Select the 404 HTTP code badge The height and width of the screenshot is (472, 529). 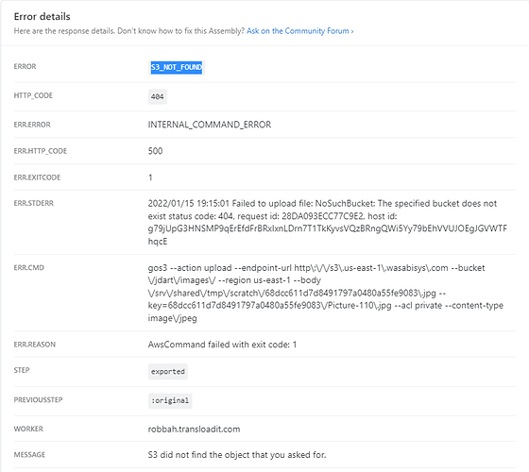[158, 96]
